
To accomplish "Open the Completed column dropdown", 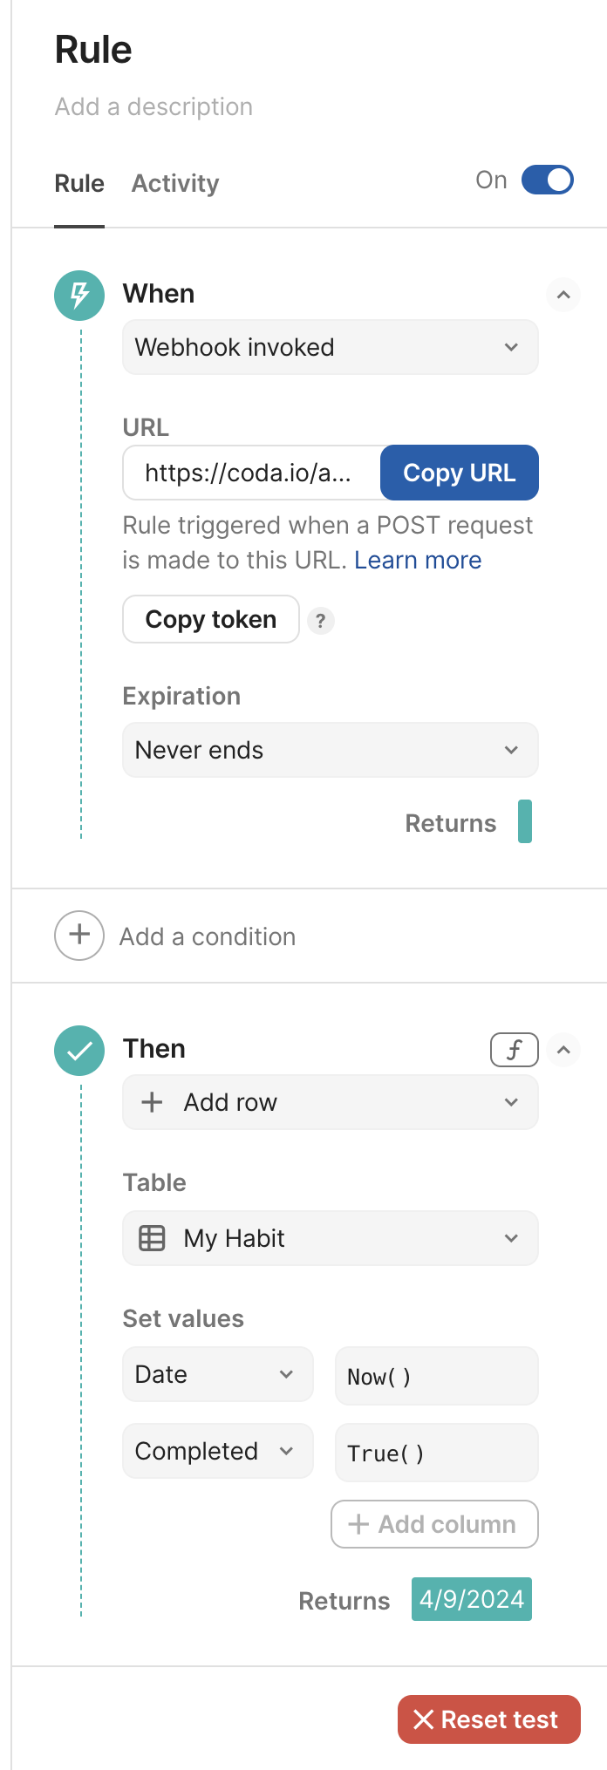I will (x=217, y=1451).
